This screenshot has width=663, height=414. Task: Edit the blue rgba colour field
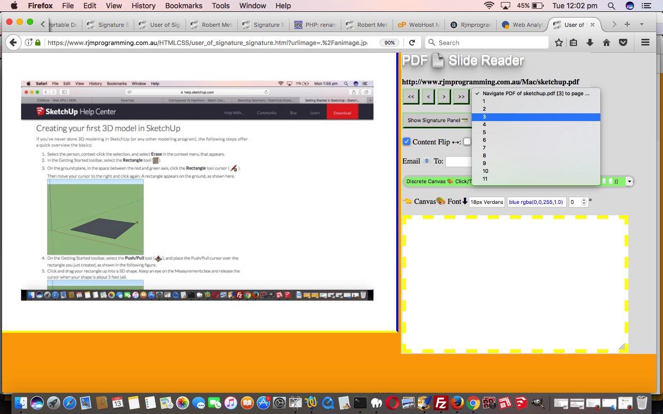pos(536,202)
